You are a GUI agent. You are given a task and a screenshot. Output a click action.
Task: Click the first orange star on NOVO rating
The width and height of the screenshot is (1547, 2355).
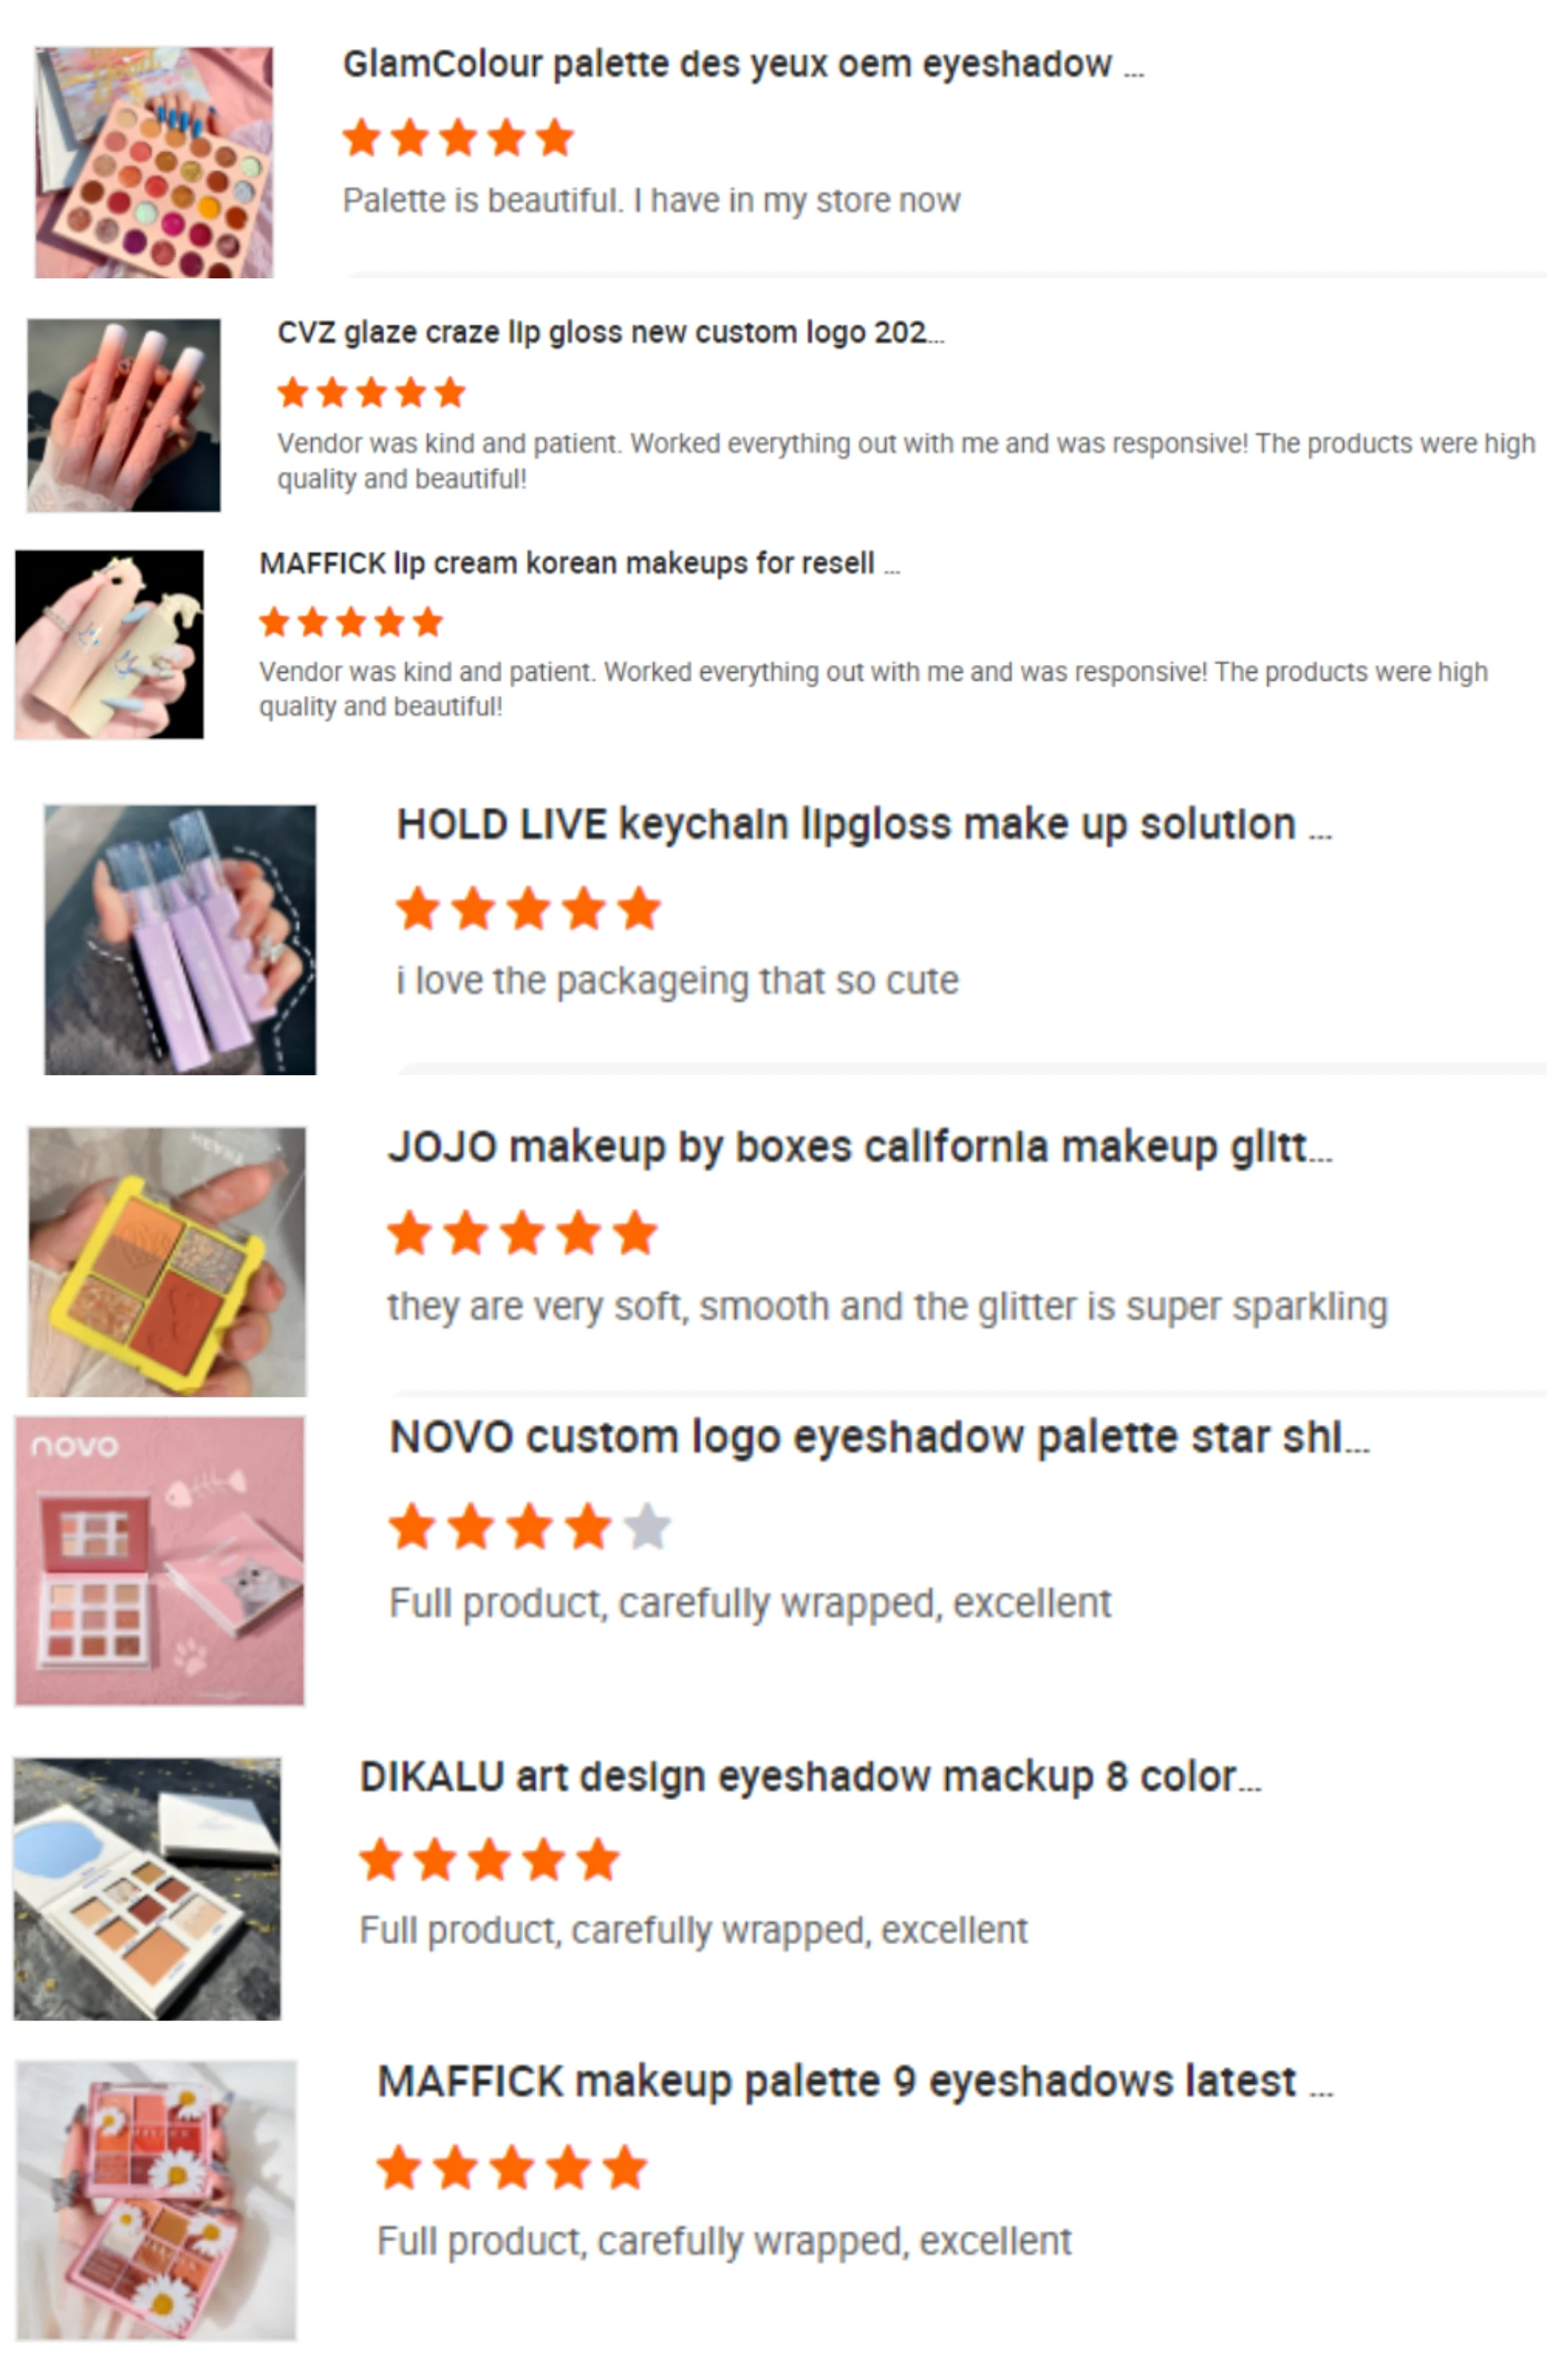(x=412, y=1526)
